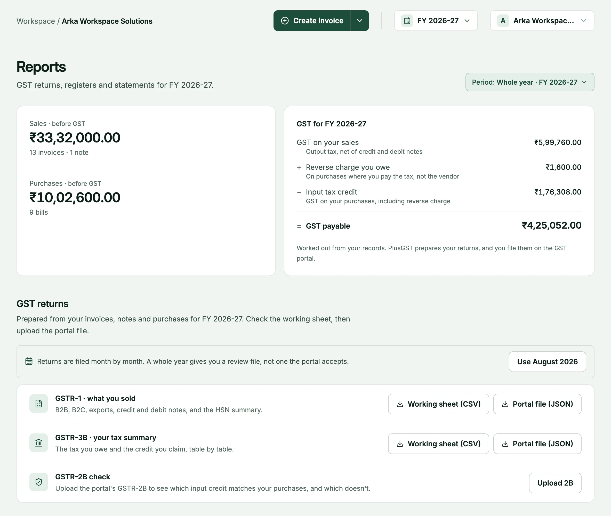
Task: Click the Create invoice button
Action: point(312,21)
